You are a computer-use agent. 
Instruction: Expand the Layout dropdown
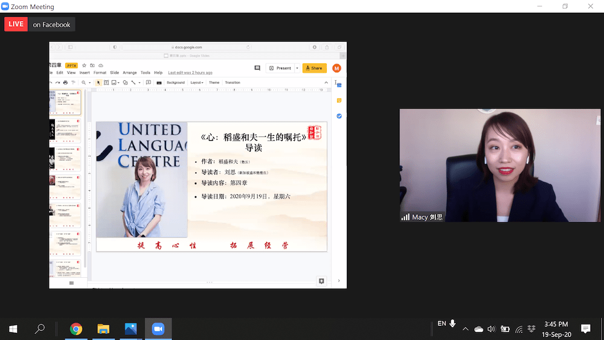coord(197,83)
